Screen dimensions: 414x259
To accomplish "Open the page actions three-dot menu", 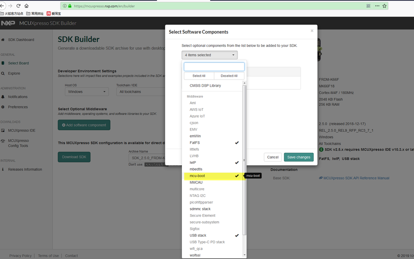I will click(377, 6).
